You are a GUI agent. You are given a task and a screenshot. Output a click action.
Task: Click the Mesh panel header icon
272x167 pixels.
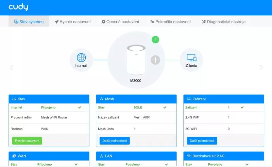[101, 99]
